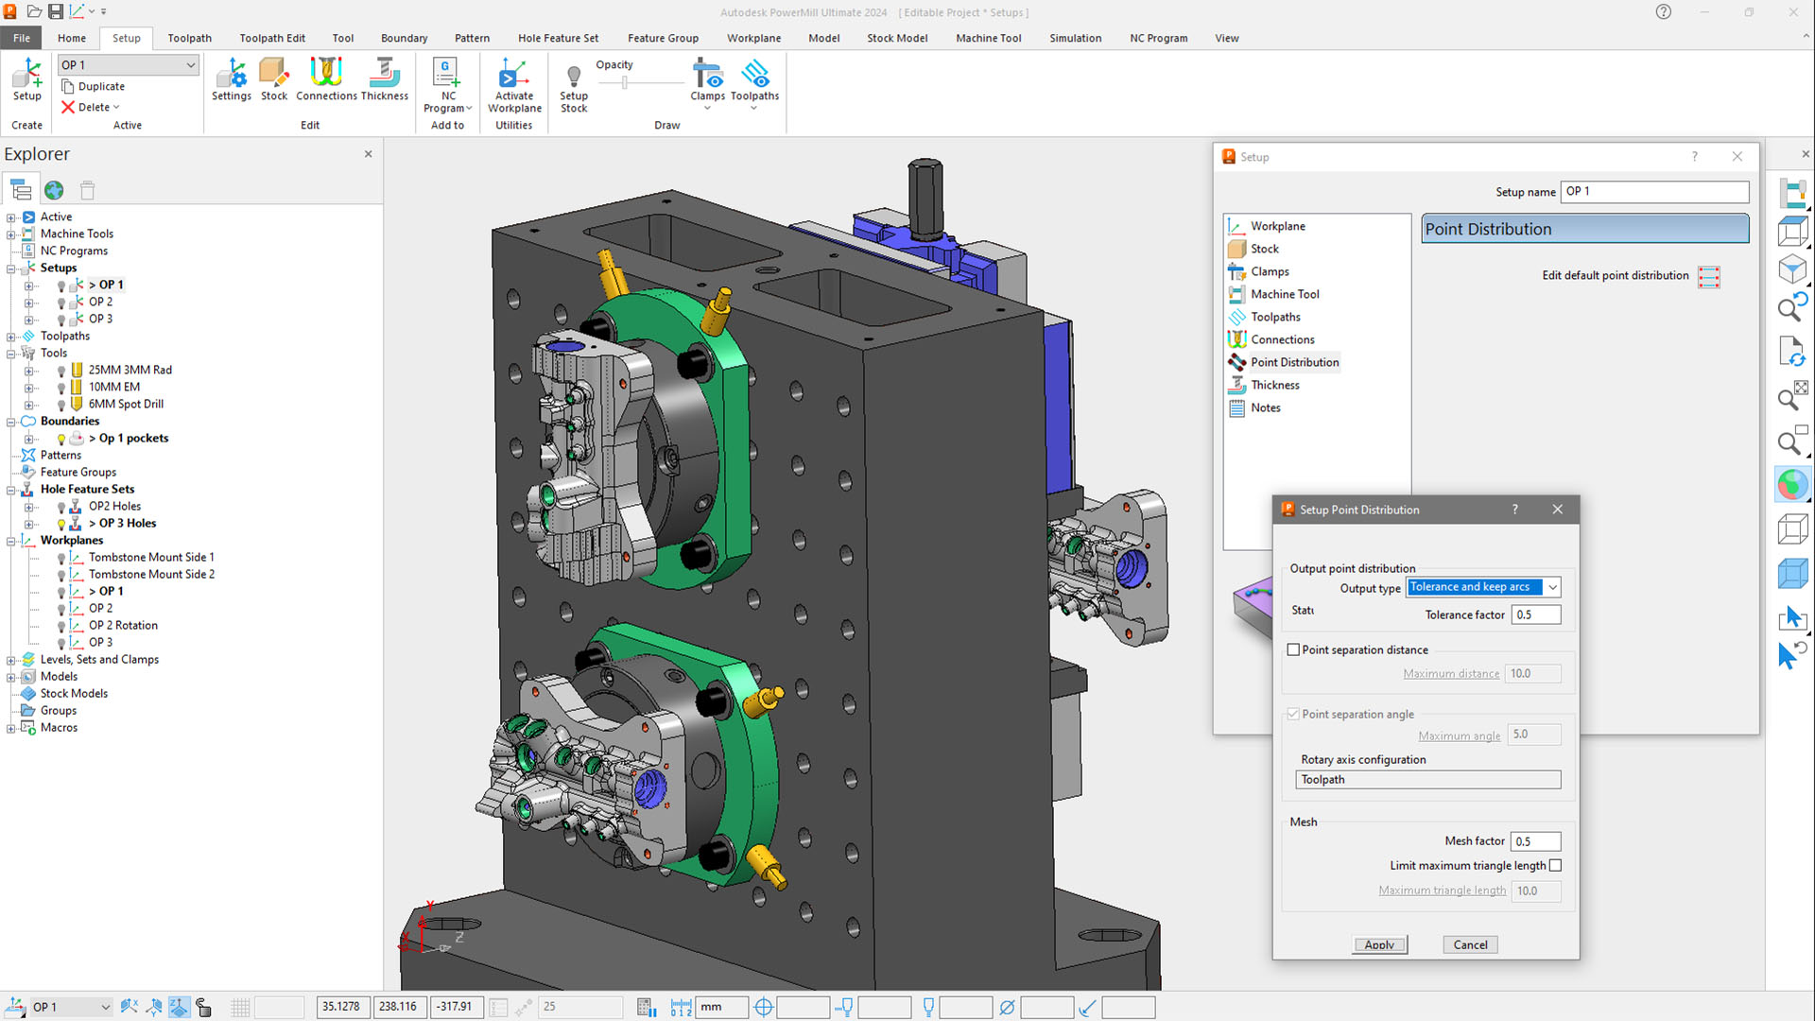Check Limit maximum triangle length
Image resolution: width=1815 pixels, height=1021 pixels.
coord(1555,866)
